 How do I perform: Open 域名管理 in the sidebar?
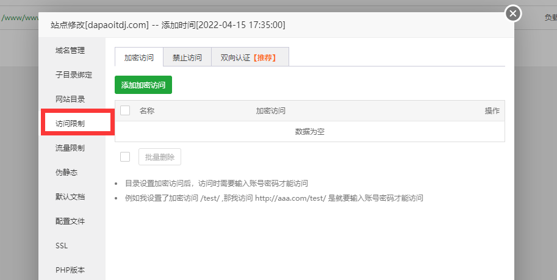point(70,51)
